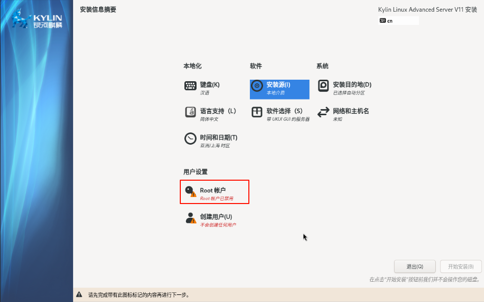
Task: Click Kylin Linux Advanced Server V11 安装 title
Action: click(428, 10)
